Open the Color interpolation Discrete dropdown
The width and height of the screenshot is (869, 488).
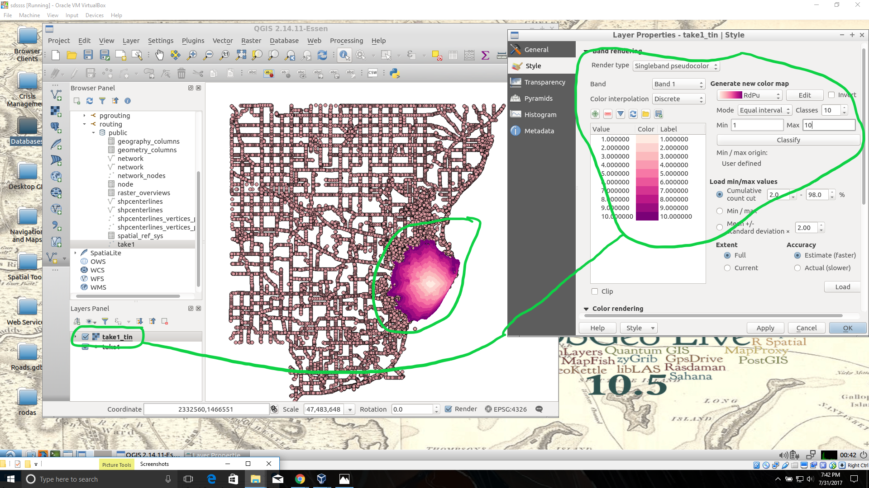tap(678, 99)
